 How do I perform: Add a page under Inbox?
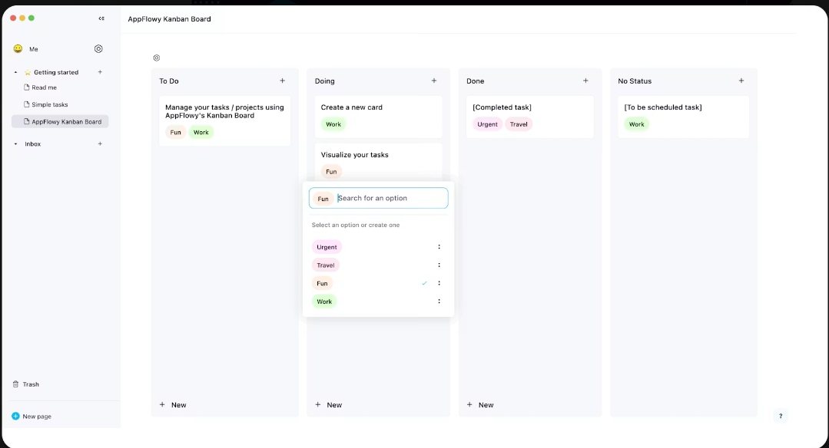(100, 143)
